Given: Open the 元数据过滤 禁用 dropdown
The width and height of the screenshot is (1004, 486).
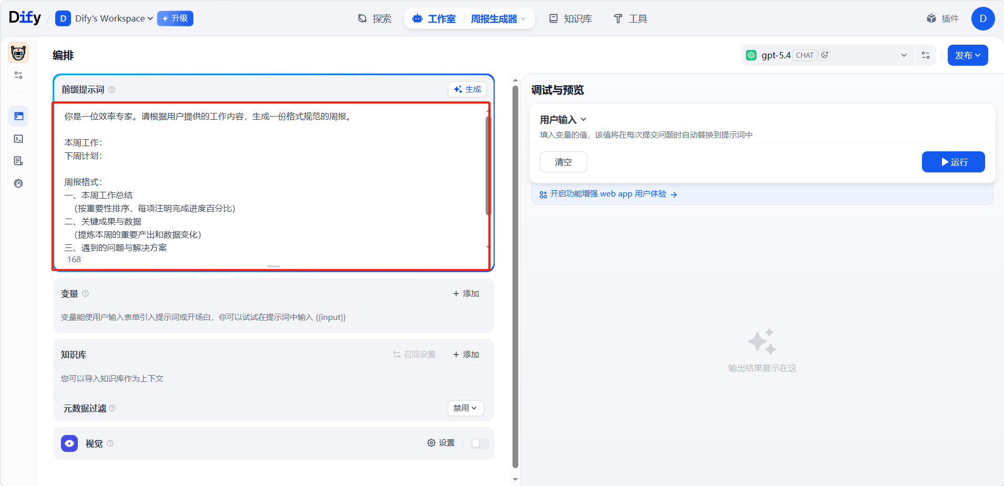Looking at the screenshot, I should 465,408.
